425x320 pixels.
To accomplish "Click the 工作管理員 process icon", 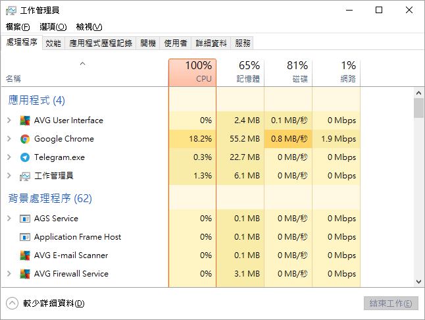I will coord(25,176).
